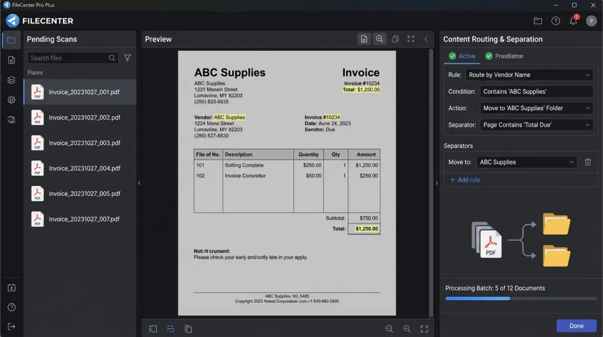Image resolution: width=603 pixels, height=337 pixels.
Task: Open the settings gear in left sidebar
Action: click(11, 99)
